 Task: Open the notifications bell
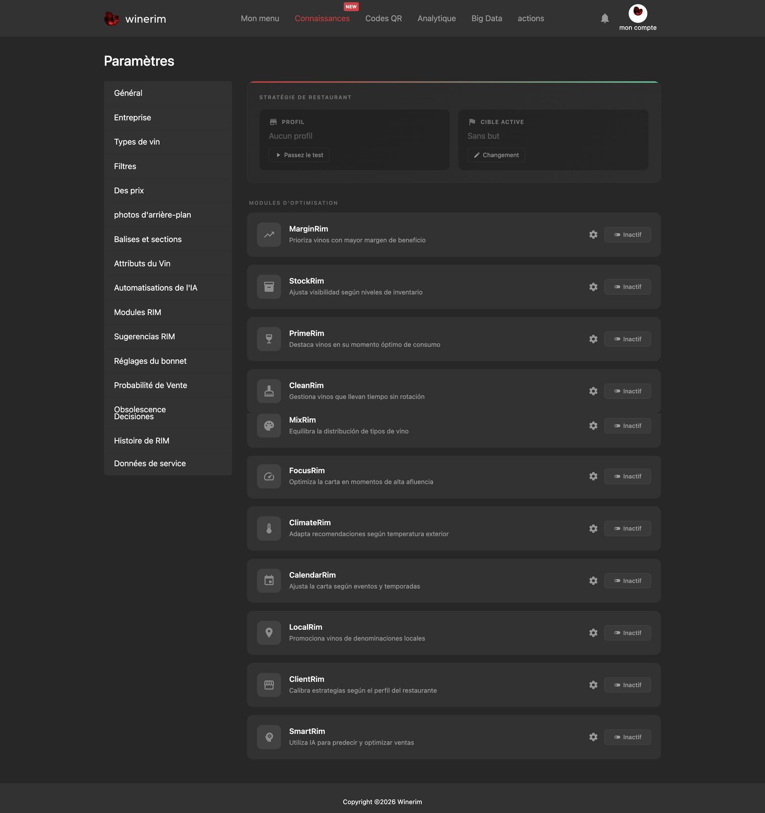pos(605,18)
